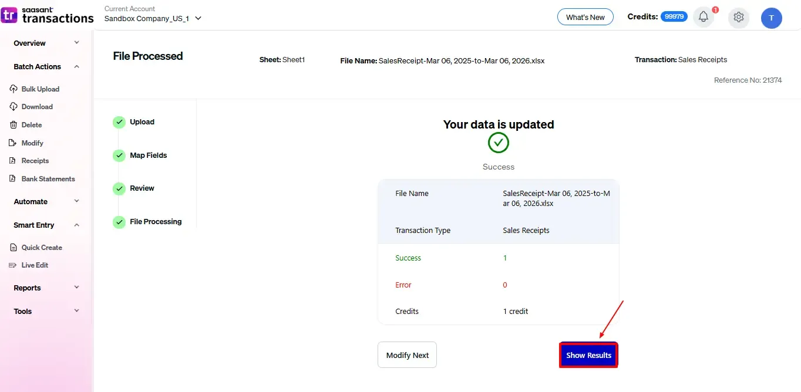Expand the Reports section

76,288
